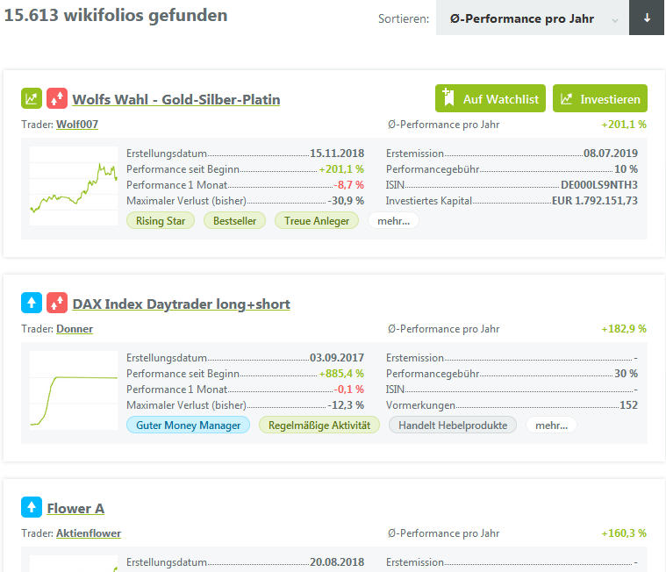Expand more tags via mehr... in DAX Daytrader
The width and height of the screenshot is (666, 572).
551,425
